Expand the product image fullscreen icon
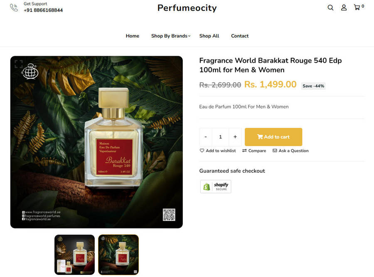Viewport: 374px width, 277px height. (18, 63)
